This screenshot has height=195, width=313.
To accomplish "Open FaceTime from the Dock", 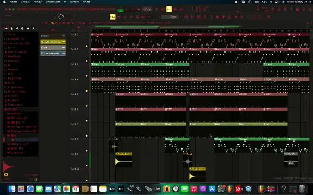I will (185, 189).
